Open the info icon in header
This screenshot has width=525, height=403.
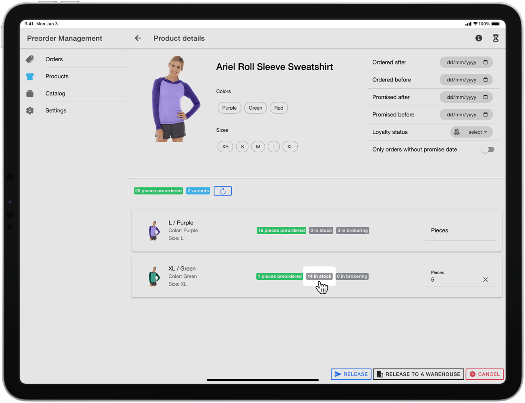pos(478,38)
